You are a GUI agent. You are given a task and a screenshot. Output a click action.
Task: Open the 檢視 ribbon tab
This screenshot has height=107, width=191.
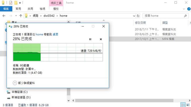coord(43,9)
